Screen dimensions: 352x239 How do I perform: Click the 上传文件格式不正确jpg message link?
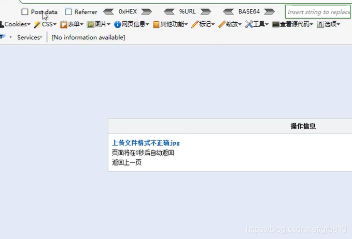146,143
